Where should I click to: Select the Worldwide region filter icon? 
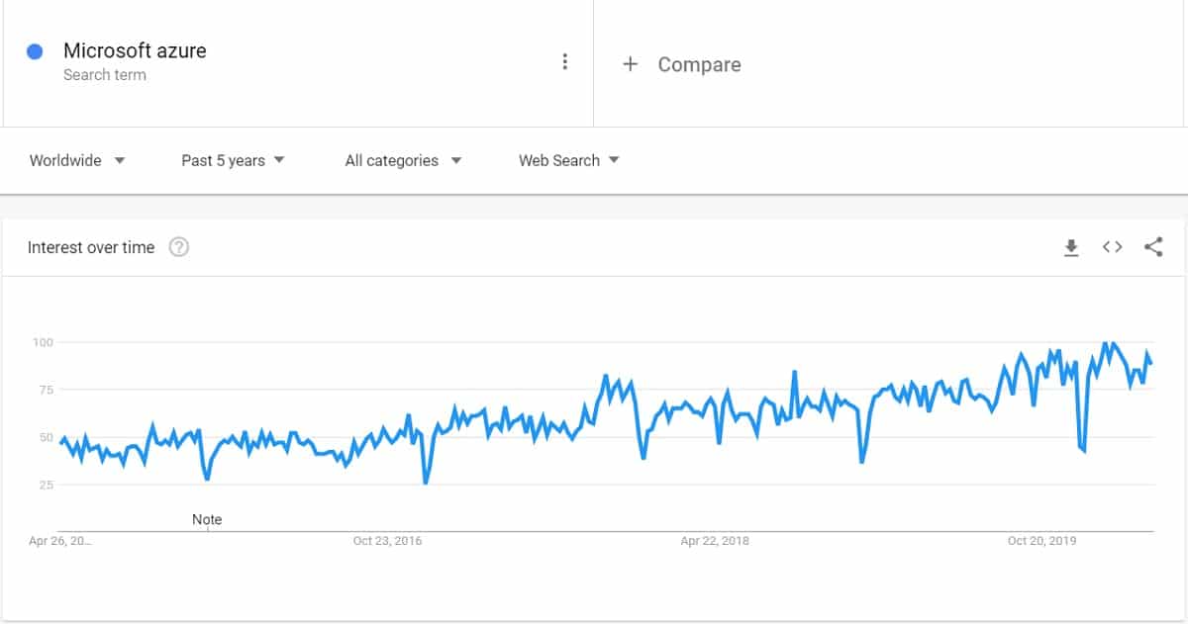(119, 160)
